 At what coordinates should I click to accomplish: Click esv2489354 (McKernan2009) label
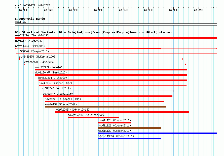pyautogui.click(x=38, y=57)
